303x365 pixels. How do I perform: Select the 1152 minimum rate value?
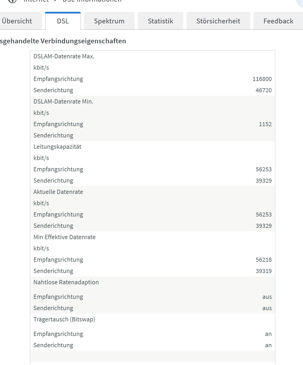click(x=265, y=124)
